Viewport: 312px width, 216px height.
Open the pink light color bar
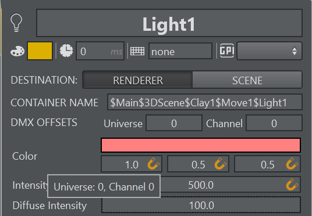(x=201, y=145)
